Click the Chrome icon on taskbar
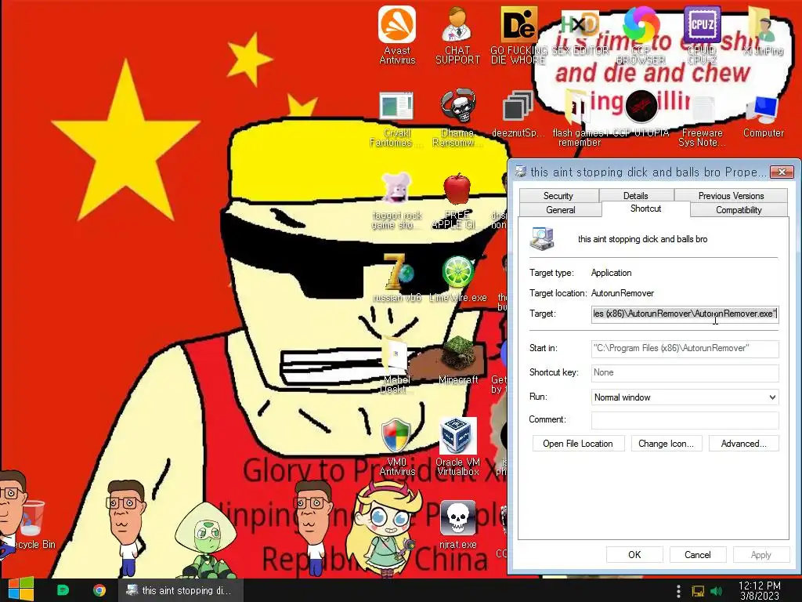 click(99, 590)
